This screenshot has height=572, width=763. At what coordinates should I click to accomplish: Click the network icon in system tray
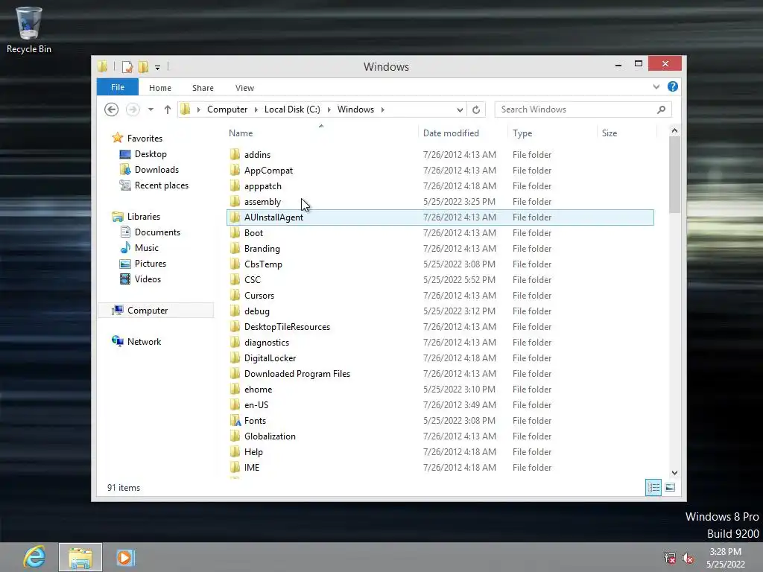670,559
